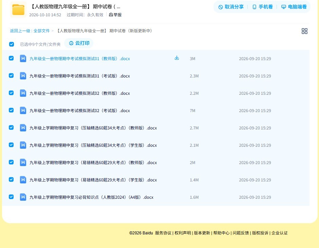Click 权利声明 footer link

183,233
